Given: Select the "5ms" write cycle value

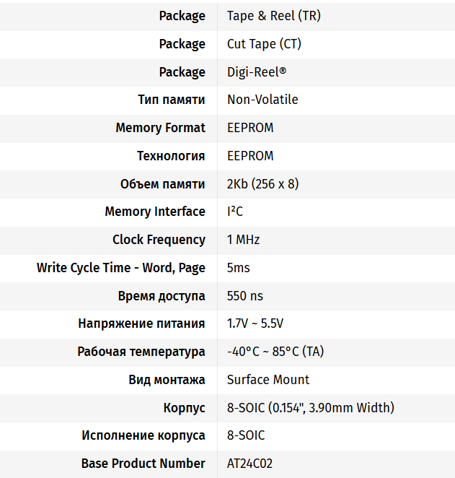Looking at the screenshot, I should 239,268.
